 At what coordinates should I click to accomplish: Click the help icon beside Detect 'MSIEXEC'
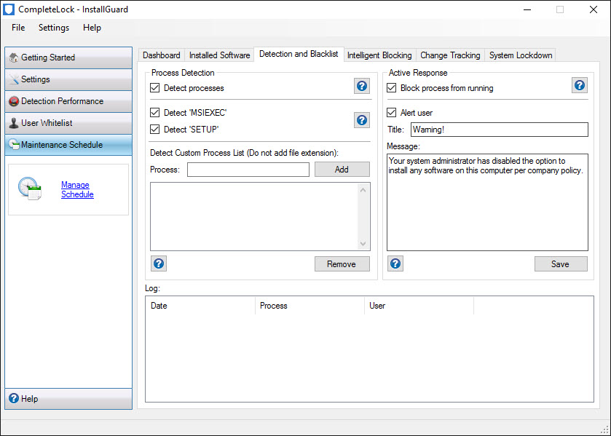click(x=362, y=120)
